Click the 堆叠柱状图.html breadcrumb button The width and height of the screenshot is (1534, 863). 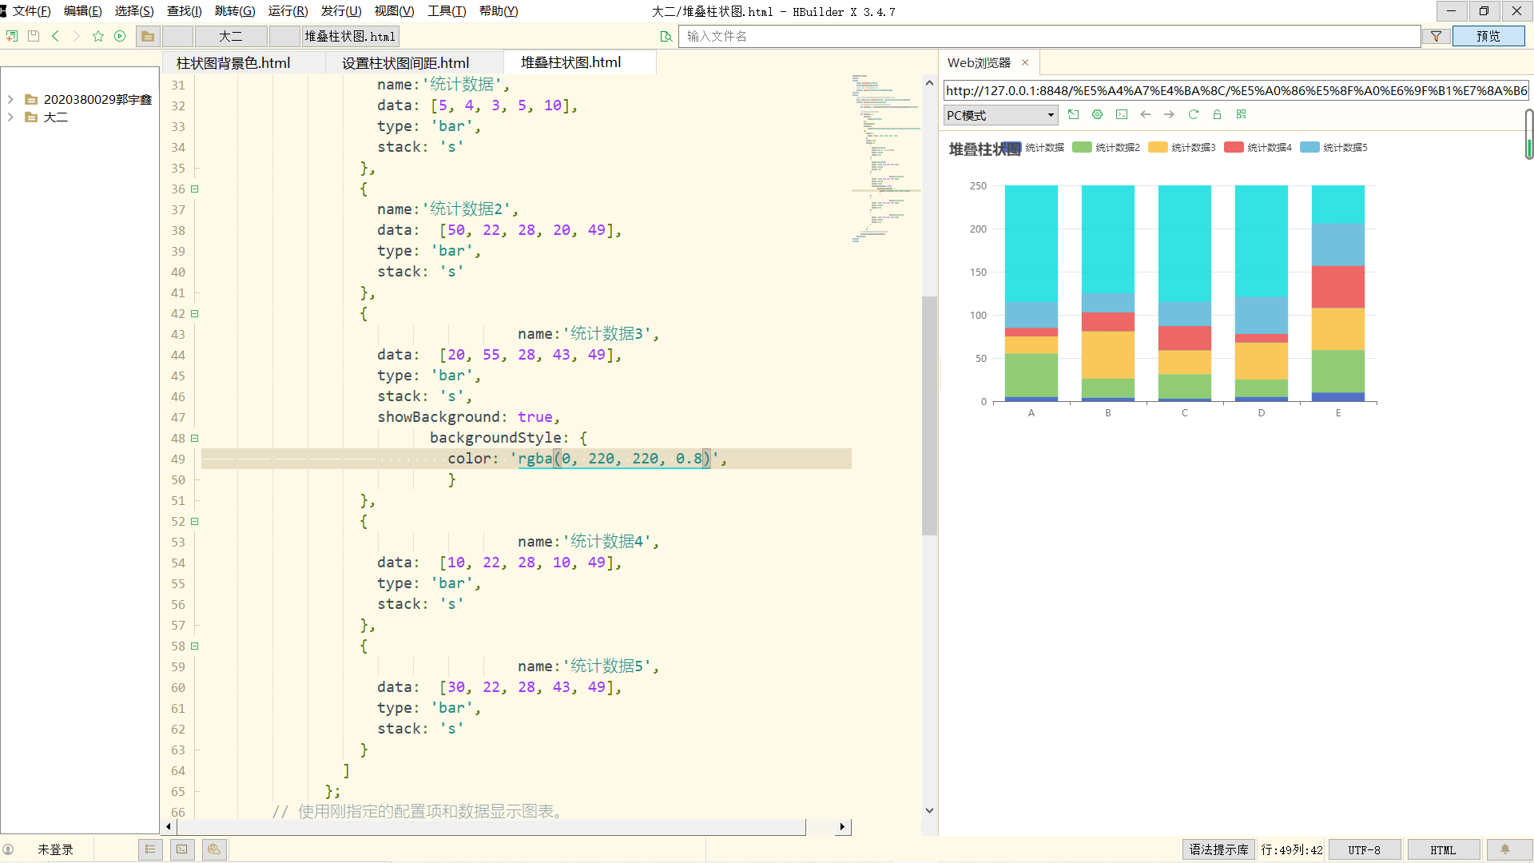point(350,36)
